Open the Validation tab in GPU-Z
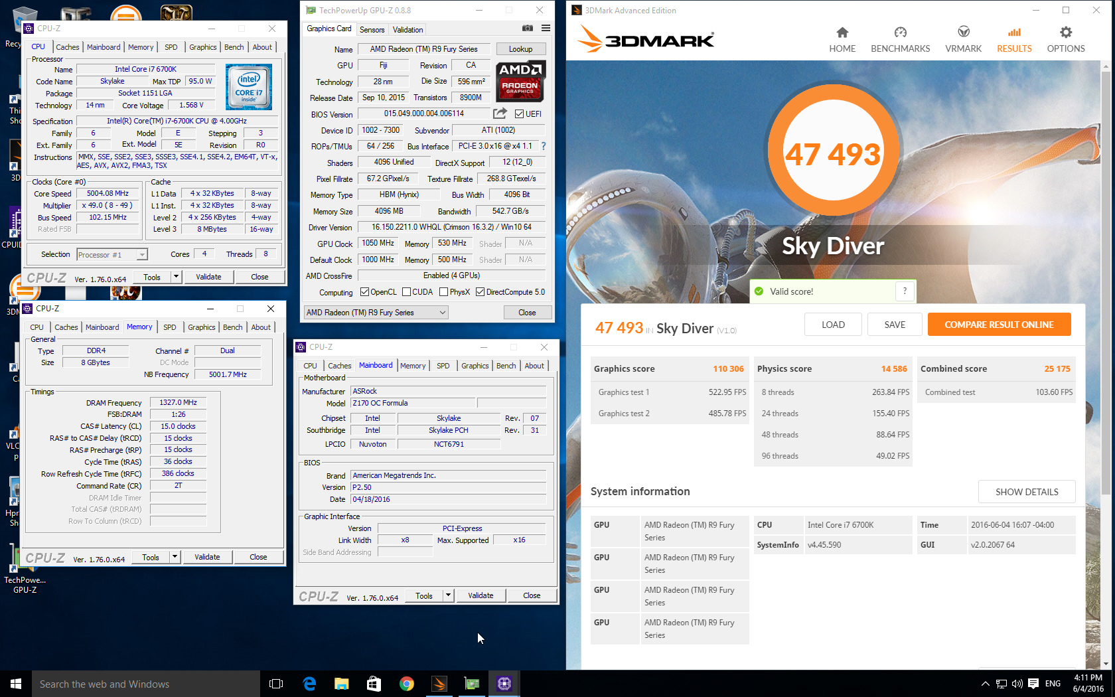 coord(408,30)
